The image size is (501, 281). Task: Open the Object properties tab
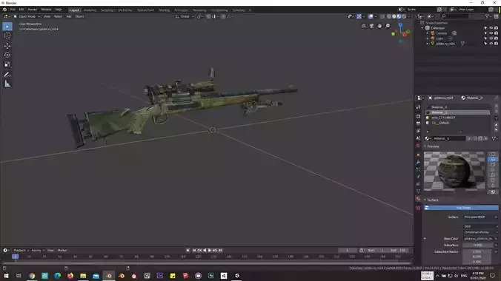click(x=418, y=155)
